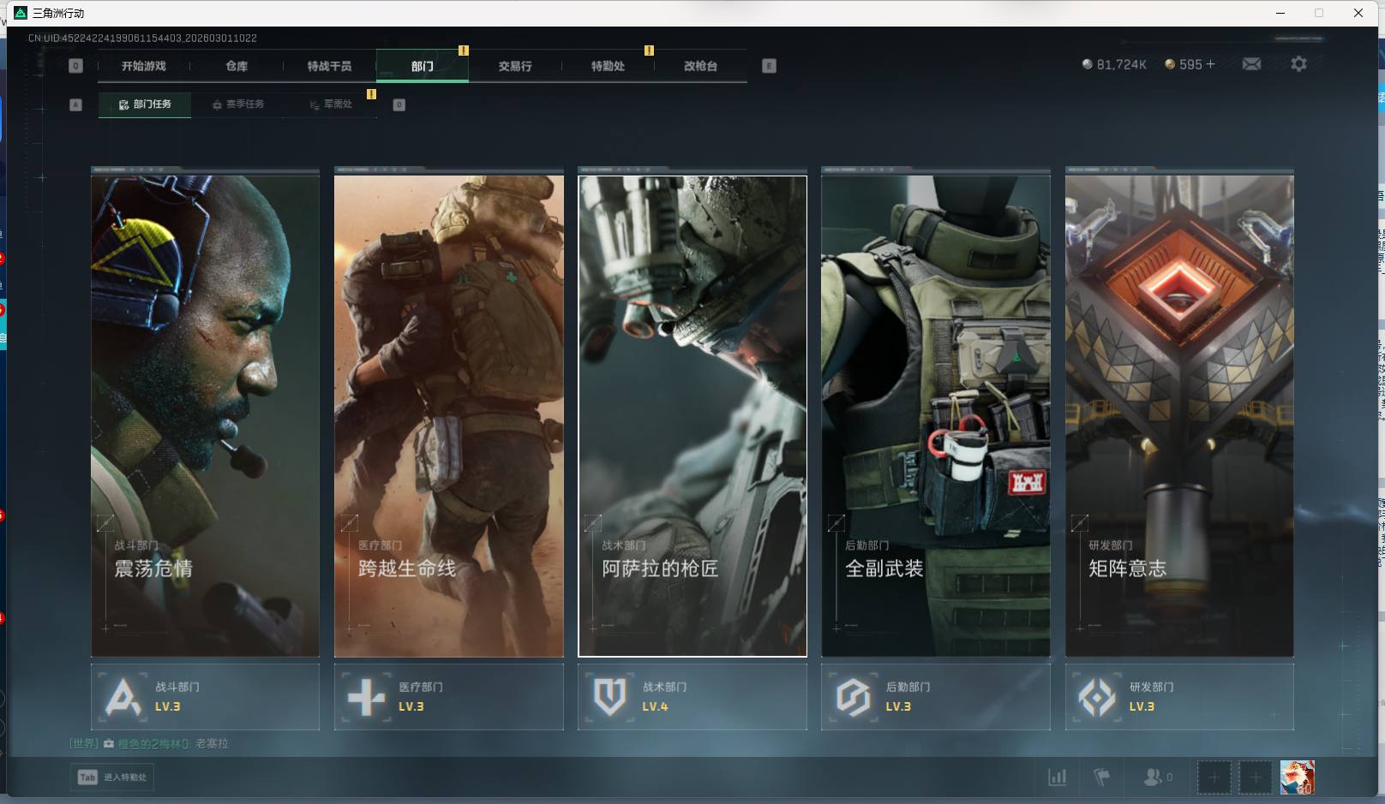This screenshot has width=1385, height=804.
Task: Click the flag icon in bottom bar
Action: pyautogui.click(x=1102, y=777)
